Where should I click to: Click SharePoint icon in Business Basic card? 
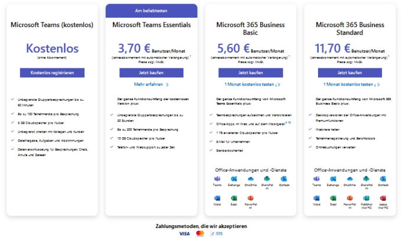[267, 178]
